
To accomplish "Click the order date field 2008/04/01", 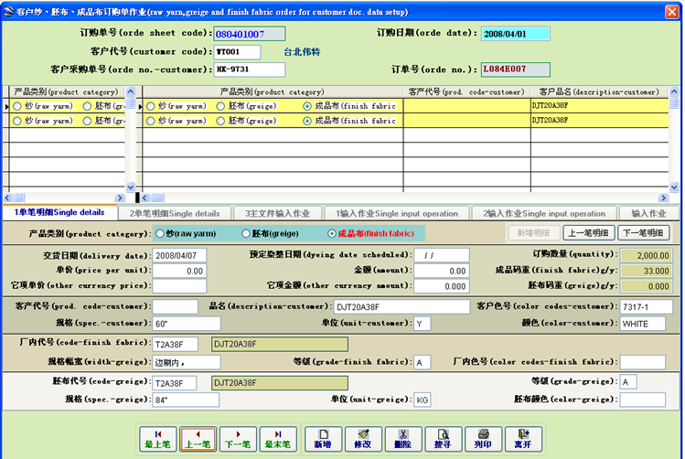I will click(x=516, y=34).
